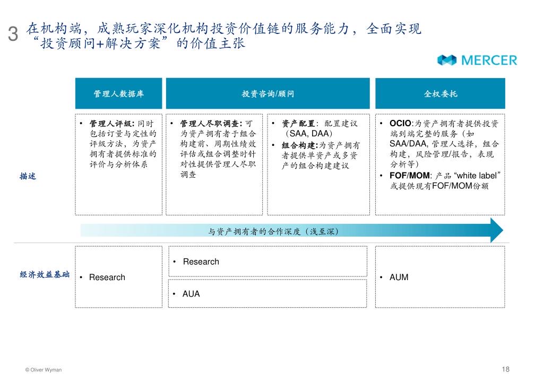The image size is (535, 382).
Task: Click the 管理人尽职调查 description box
Action: [214, 163]
